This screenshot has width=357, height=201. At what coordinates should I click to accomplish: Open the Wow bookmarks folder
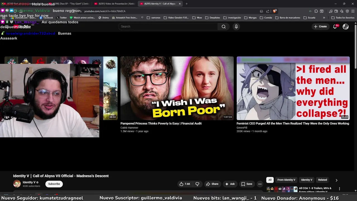[x=197, y=18]
